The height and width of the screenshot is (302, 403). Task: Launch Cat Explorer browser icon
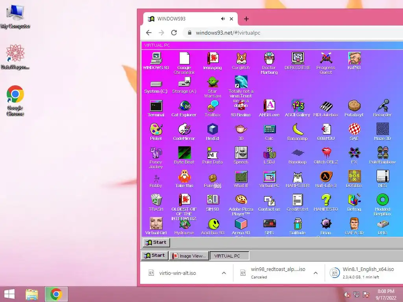184,108
